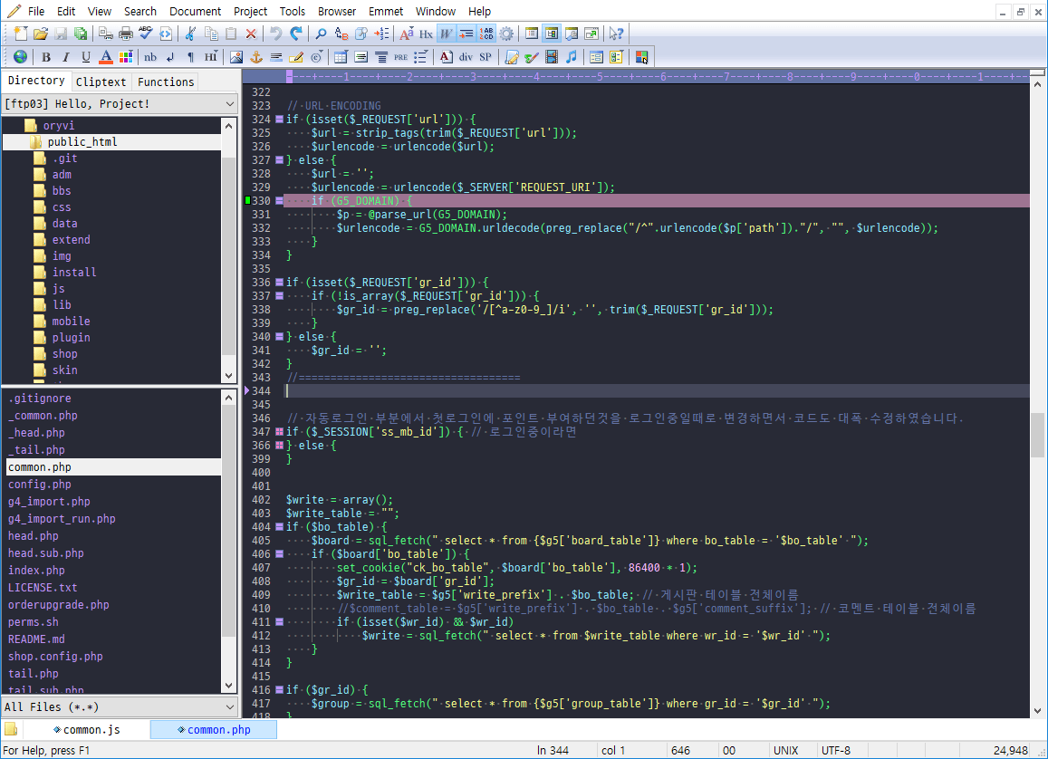Click the Insert Image toolbar icon
This screenshot has width=1048, height=759.
click(x=236, y=56)
